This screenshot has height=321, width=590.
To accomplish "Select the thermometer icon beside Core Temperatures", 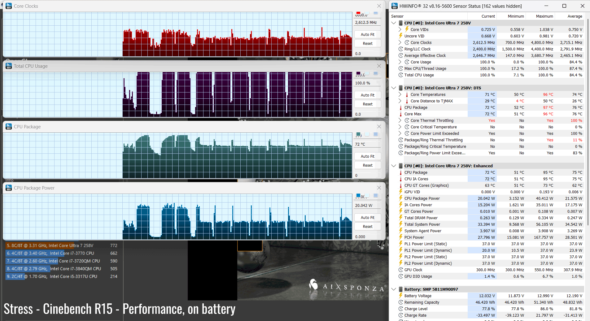I will 407,95.
